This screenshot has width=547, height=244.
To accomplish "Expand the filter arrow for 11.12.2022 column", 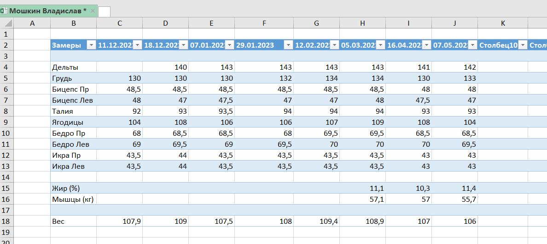I will (137, 45).
